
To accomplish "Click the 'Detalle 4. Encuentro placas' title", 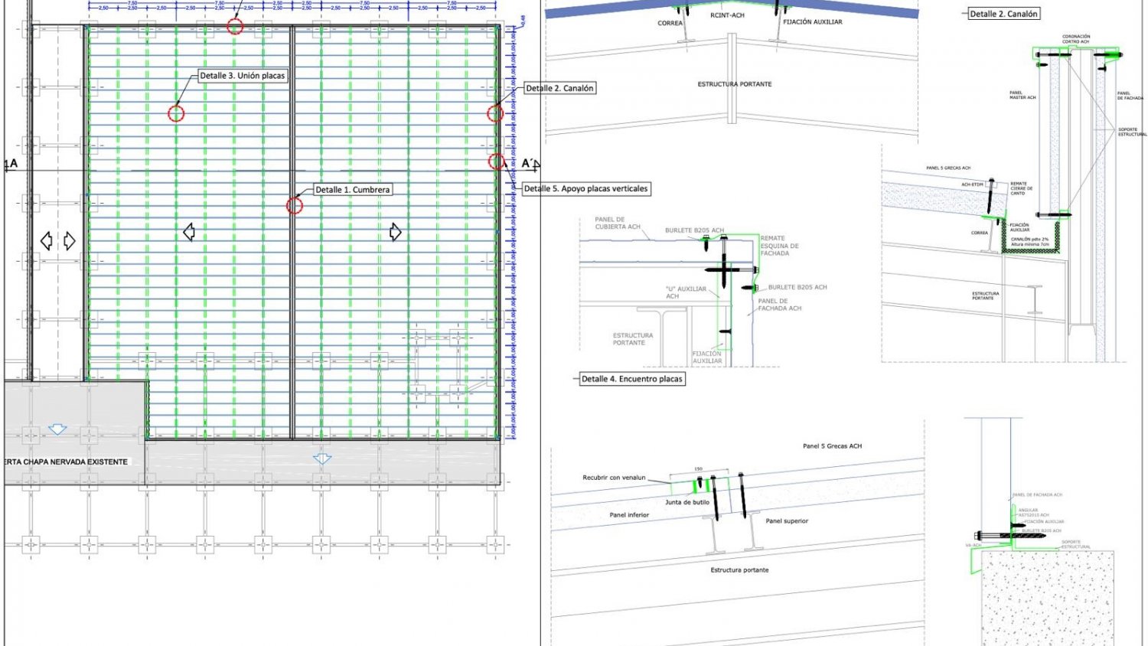I will click(x=631, y=379).
